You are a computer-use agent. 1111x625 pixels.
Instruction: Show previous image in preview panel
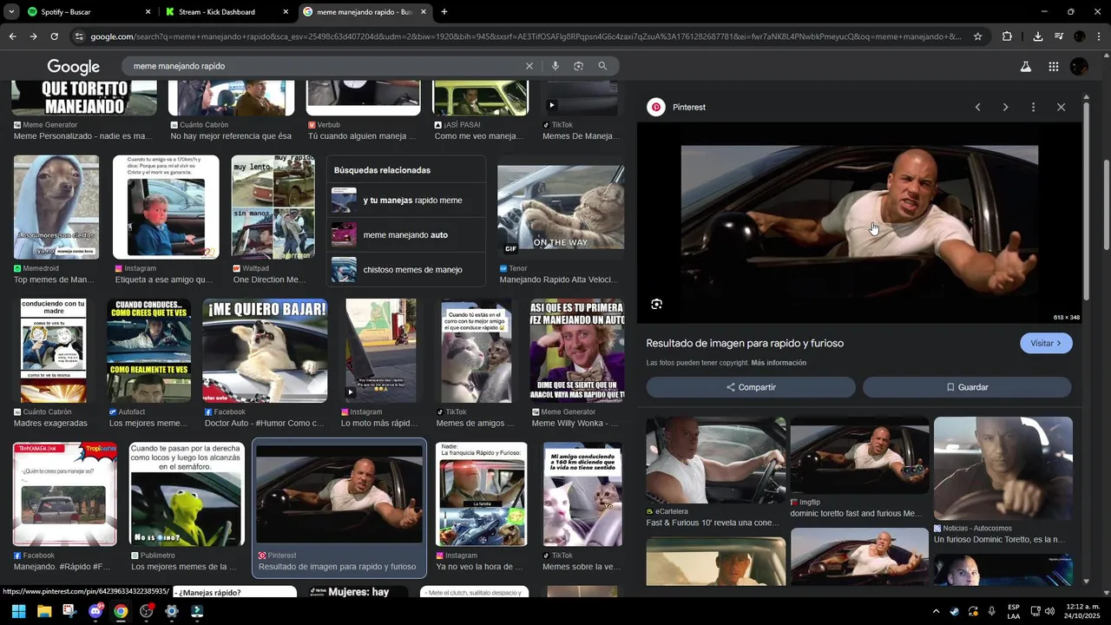tap(977, 107)
